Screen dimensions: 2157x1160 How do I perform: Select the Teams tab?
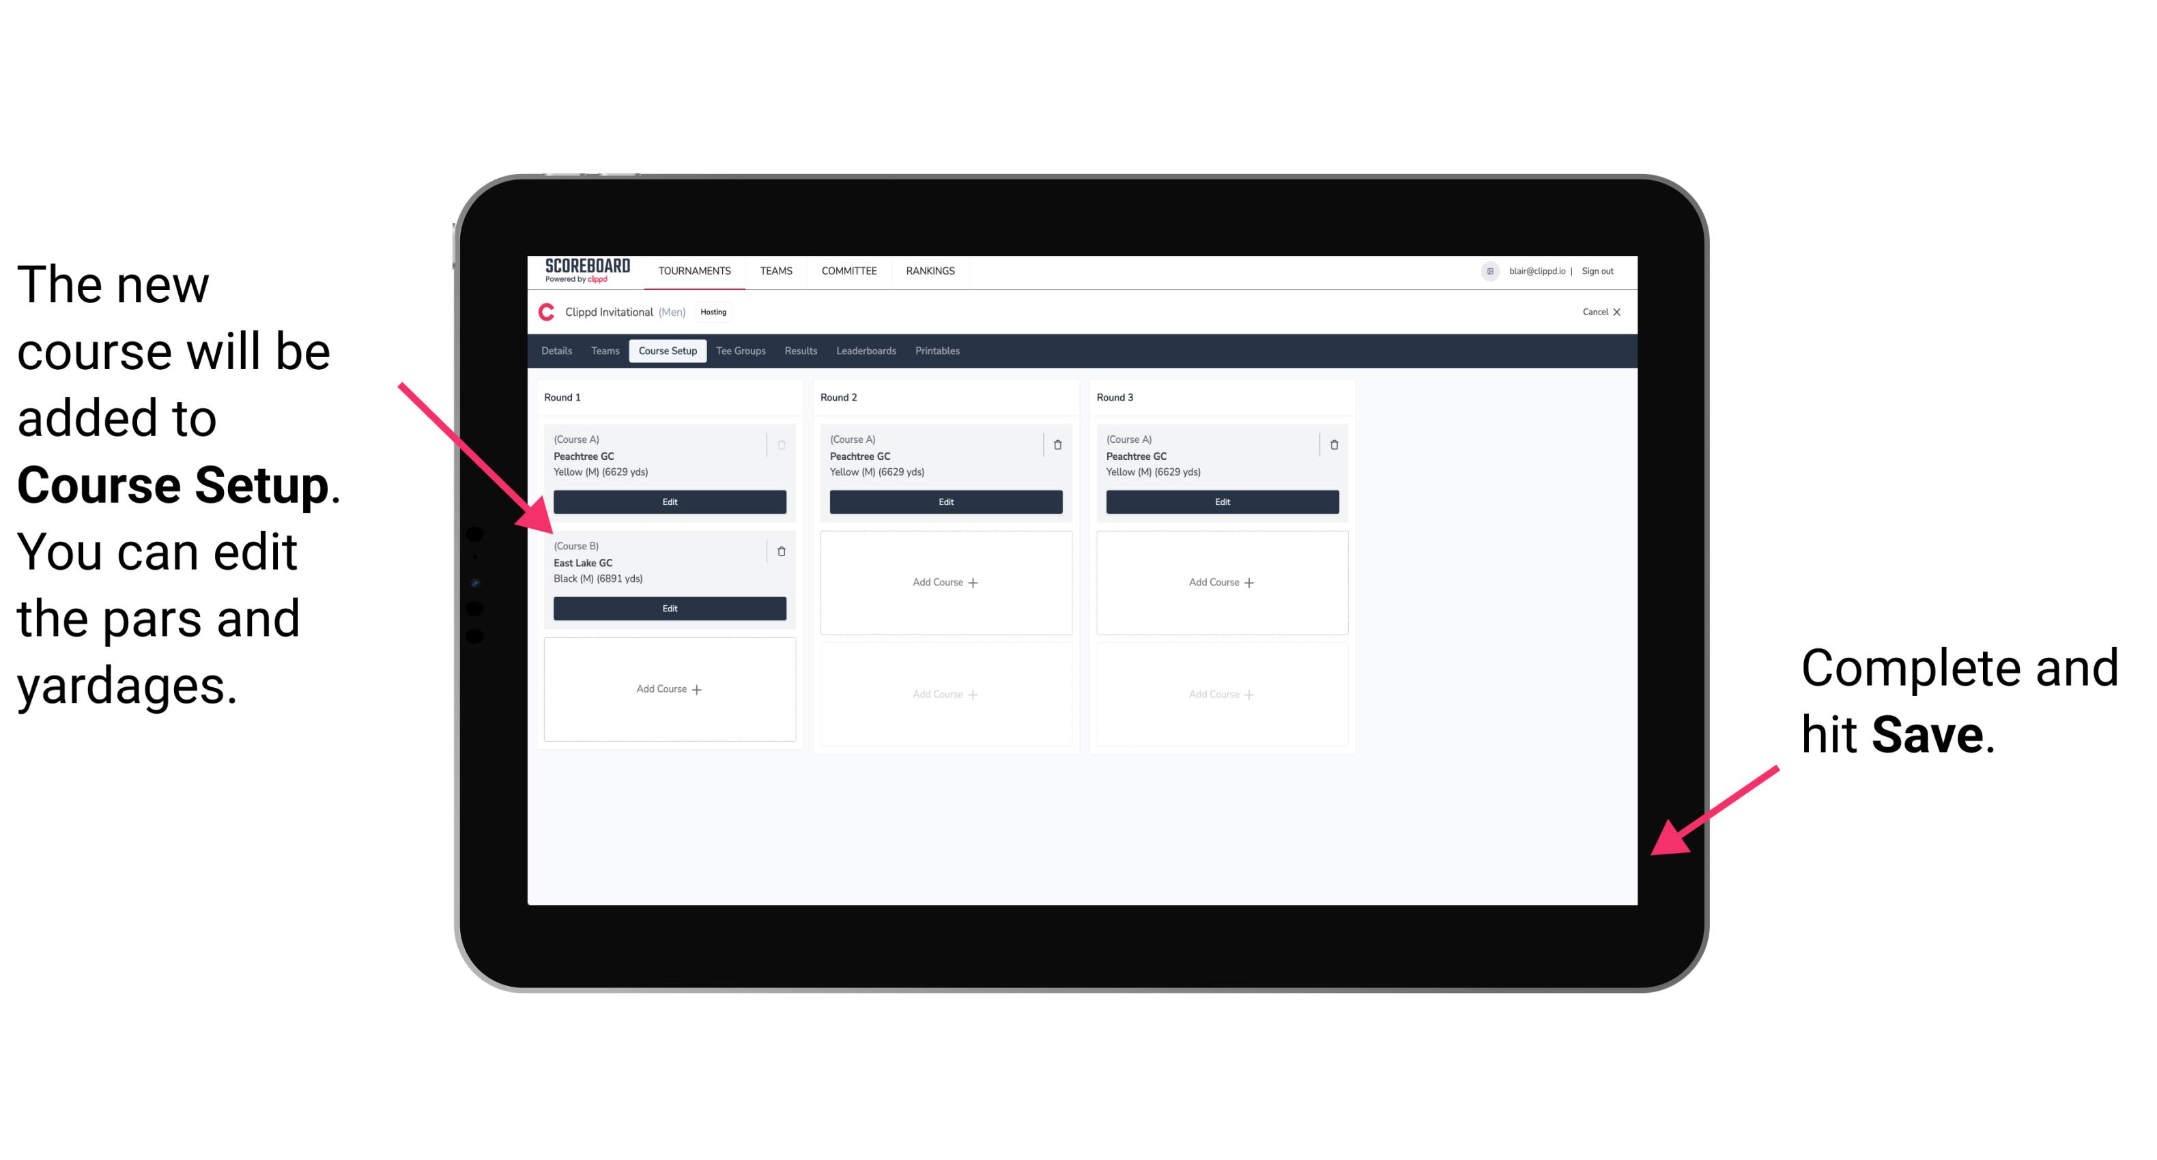(601, 351)
